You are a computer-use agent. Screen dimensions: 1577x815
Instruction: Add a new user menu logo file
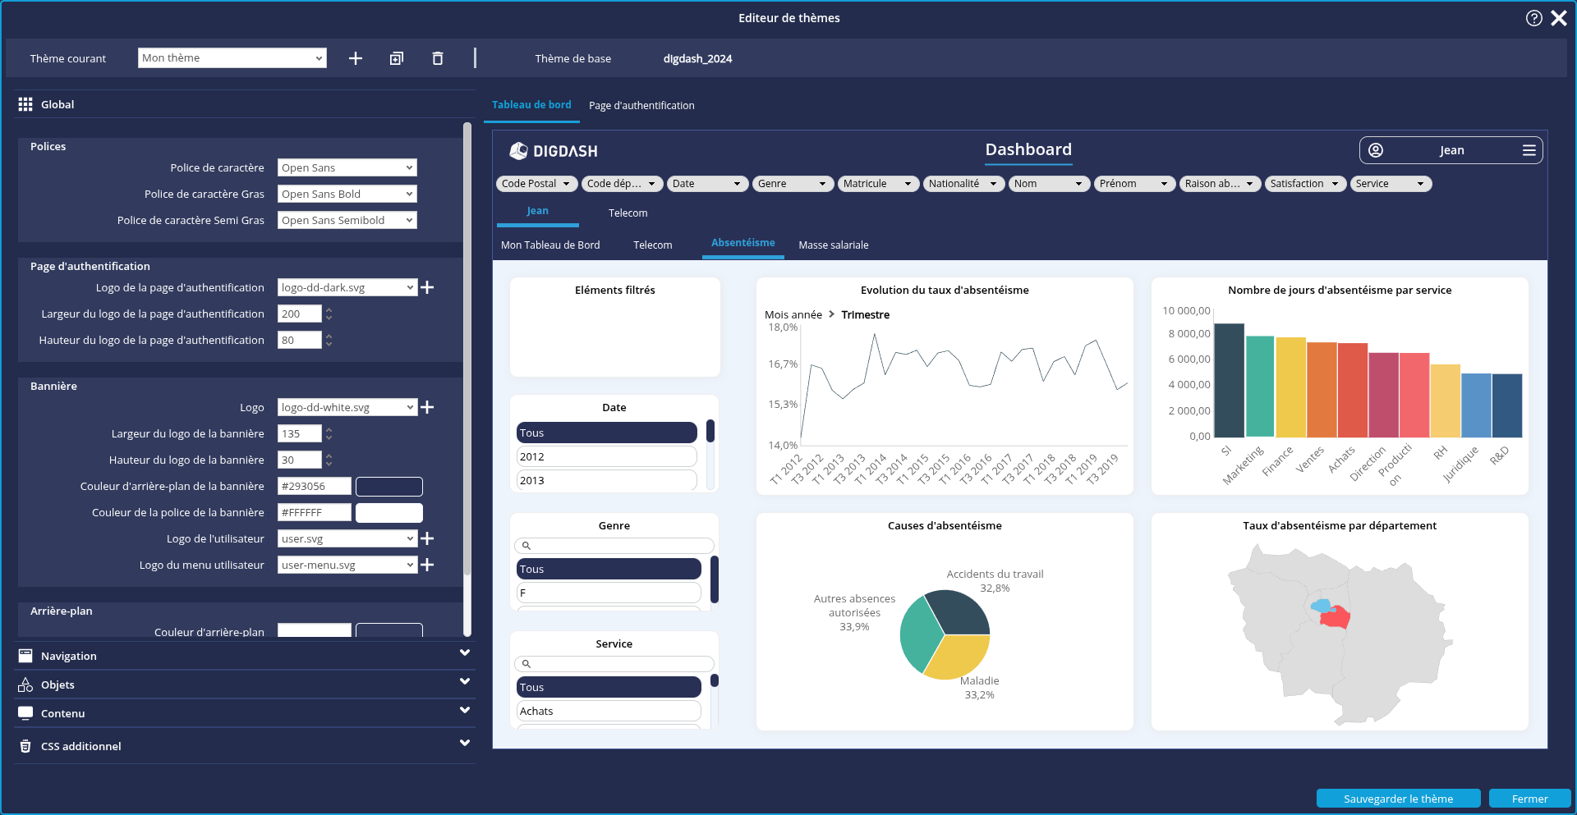click(427, 565)
